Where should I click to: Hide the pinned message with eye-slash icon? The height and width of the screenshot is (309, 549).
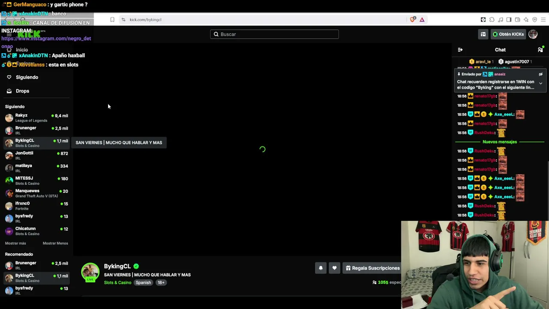(540, 74)
